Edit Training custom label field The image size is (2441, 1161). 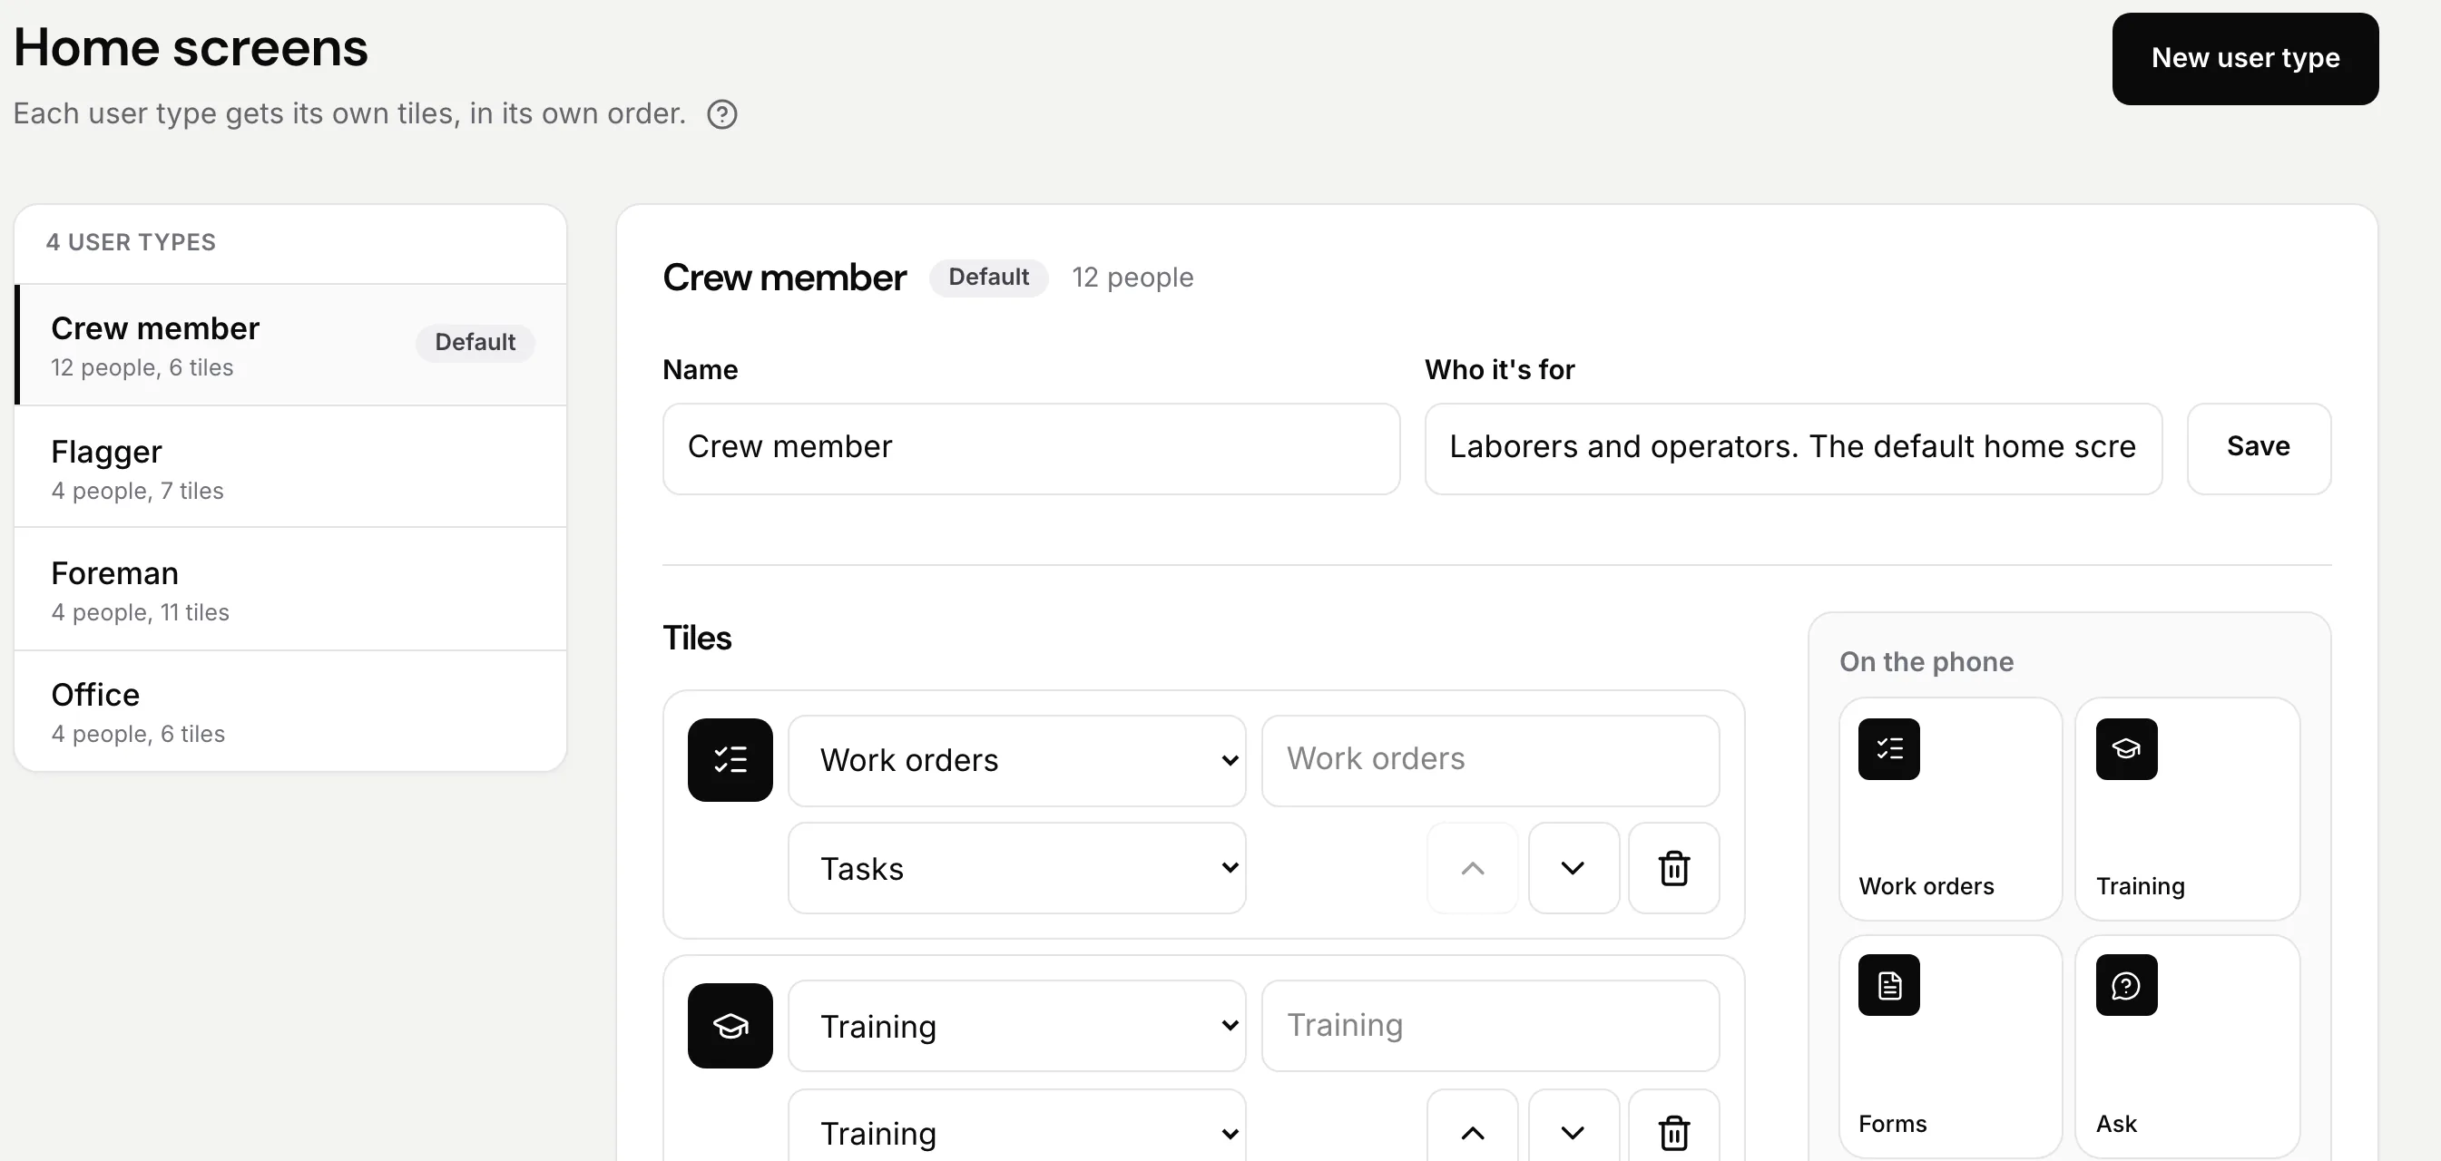click(x=1490, y=1026)
